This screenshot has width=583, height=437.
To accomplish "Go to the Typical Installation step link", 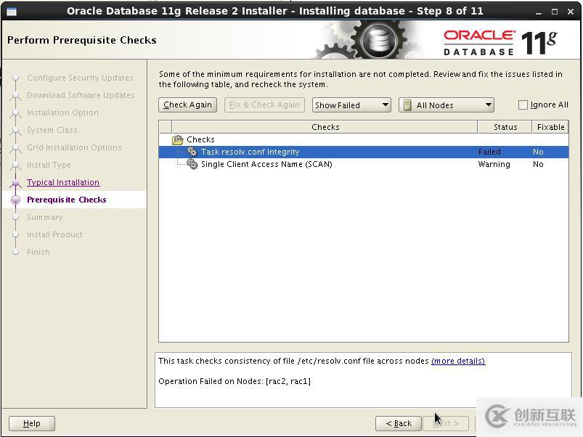I will coord(63,182).
